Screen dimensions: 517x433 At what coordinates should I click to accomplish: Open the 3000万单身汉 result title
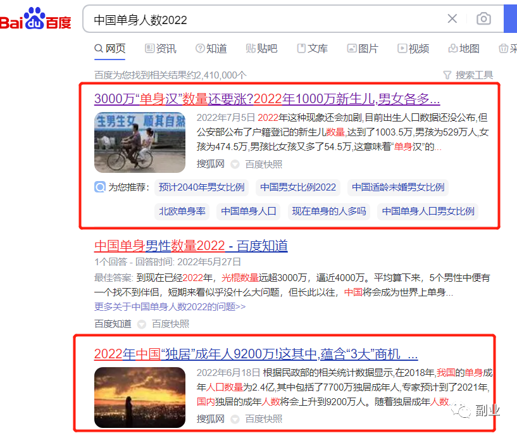pos(266,99)
